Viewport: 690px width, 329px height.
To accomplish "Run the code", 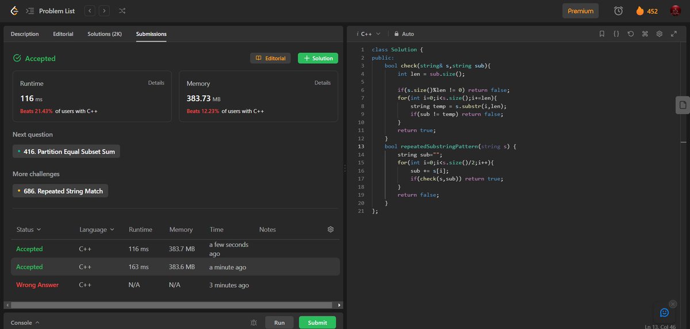I will click(x=279, y=323).
